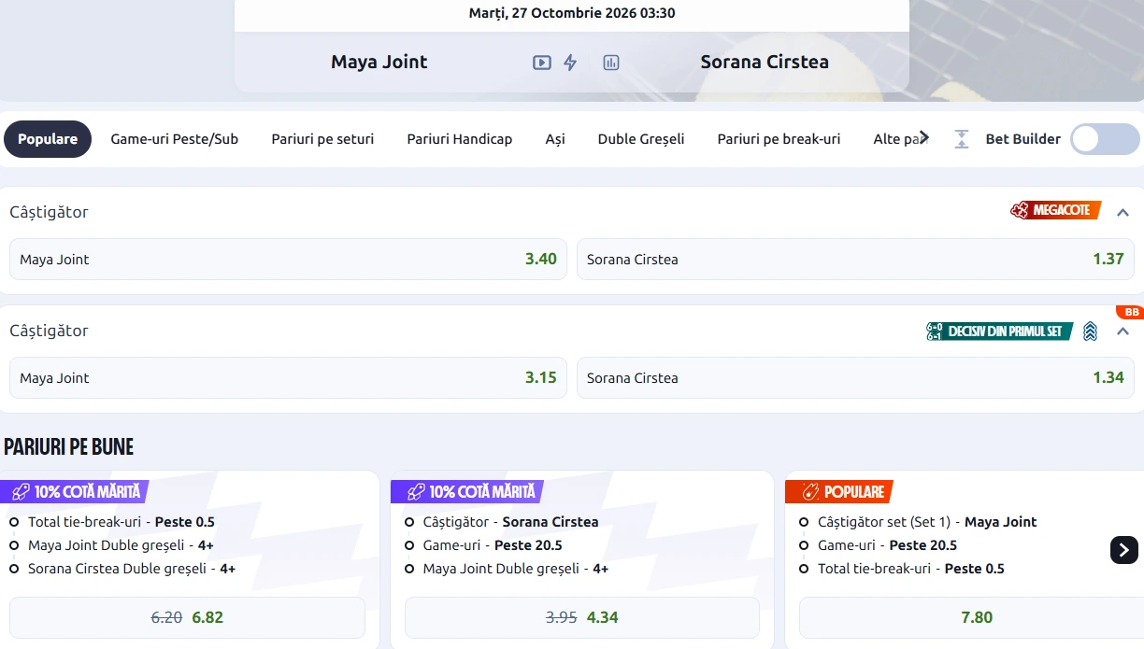Select Sorana Cirstea at odds 1.34

click(855, 377)
